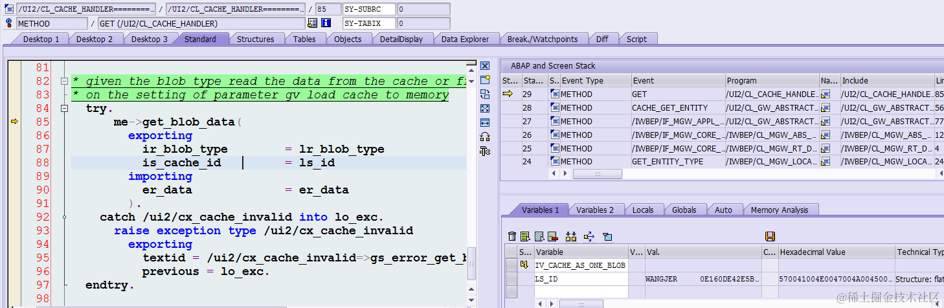Switch to Locals tab
Viewport: 944px width, 308px height.
pyautogui.click(x=643, y=210)
